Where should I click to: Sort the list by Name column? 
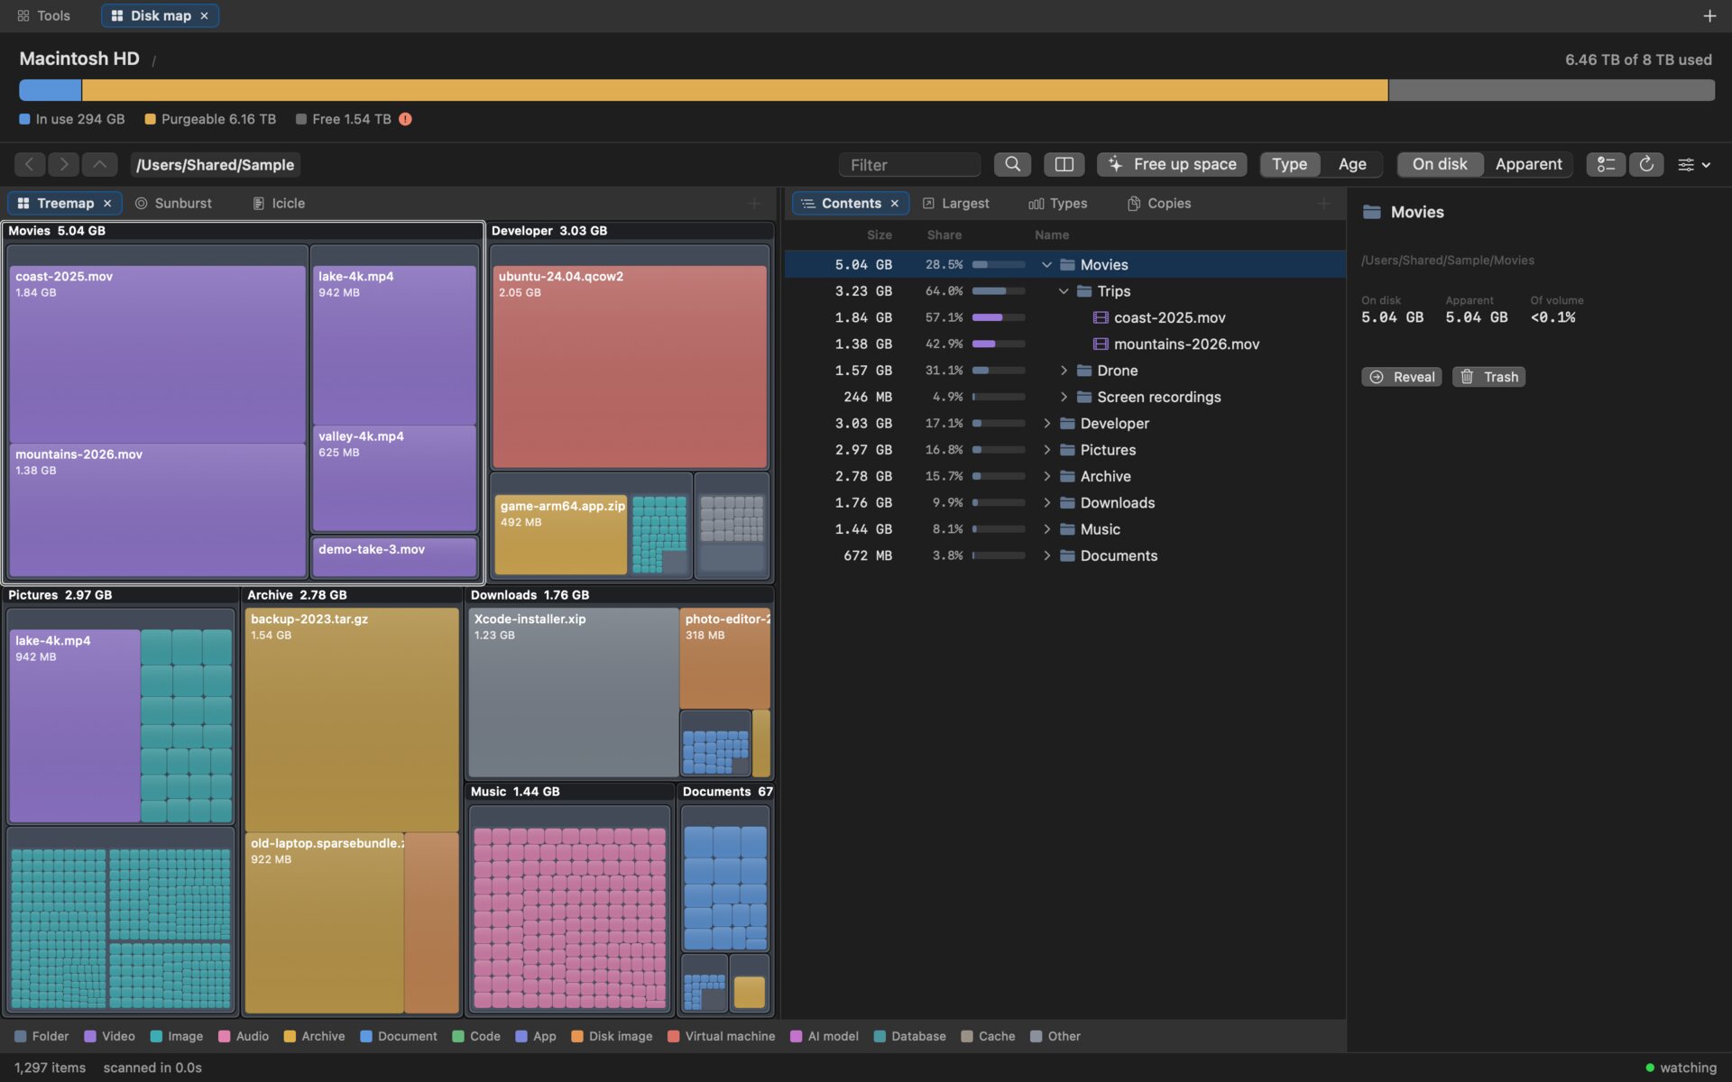pyautogui.click(x=1052, y=234)
